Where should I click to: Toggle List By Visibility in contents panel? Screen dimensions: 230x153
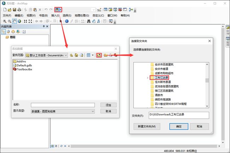tap(13, 32)
